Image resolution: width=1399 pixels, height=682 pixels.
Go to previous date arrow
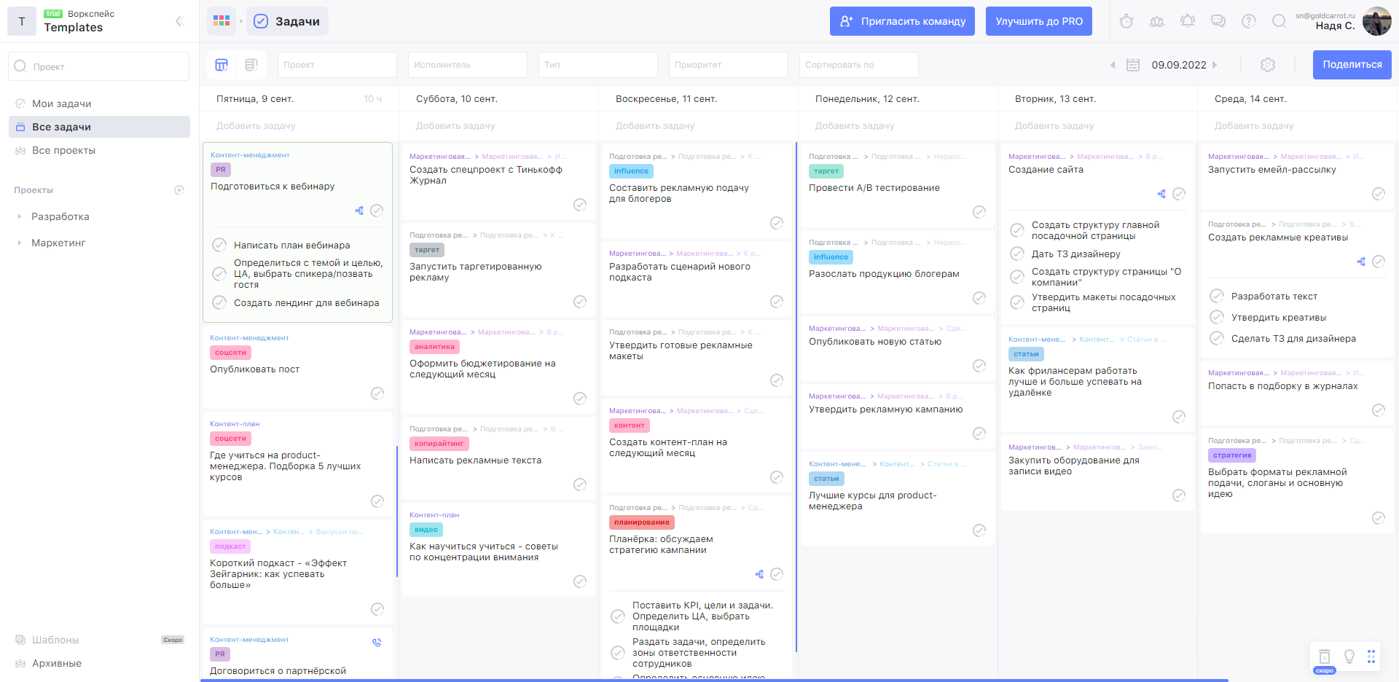[x=1113, y=65]
